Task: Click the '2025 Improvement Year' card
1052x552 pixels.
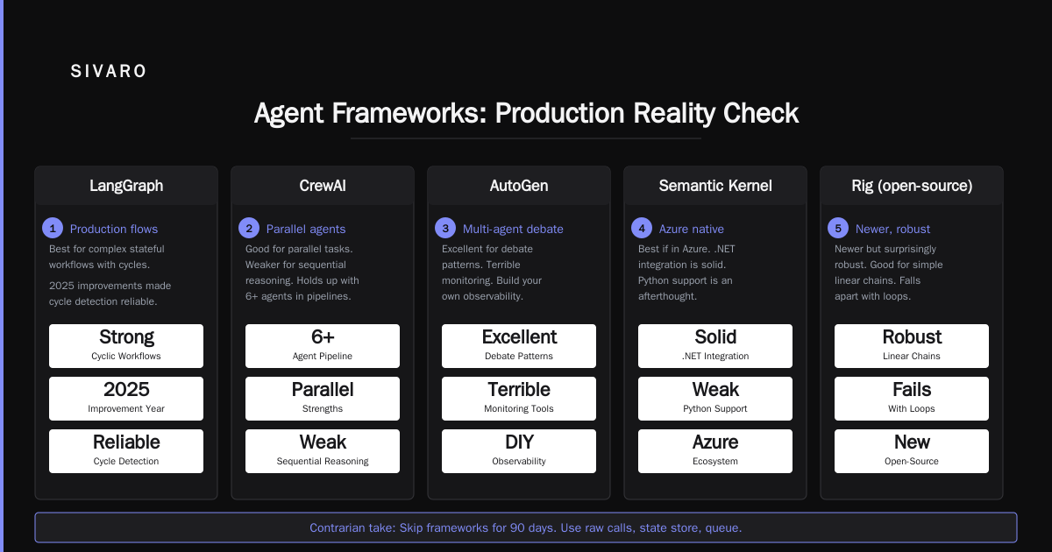Action: click(x=126, y=399)
